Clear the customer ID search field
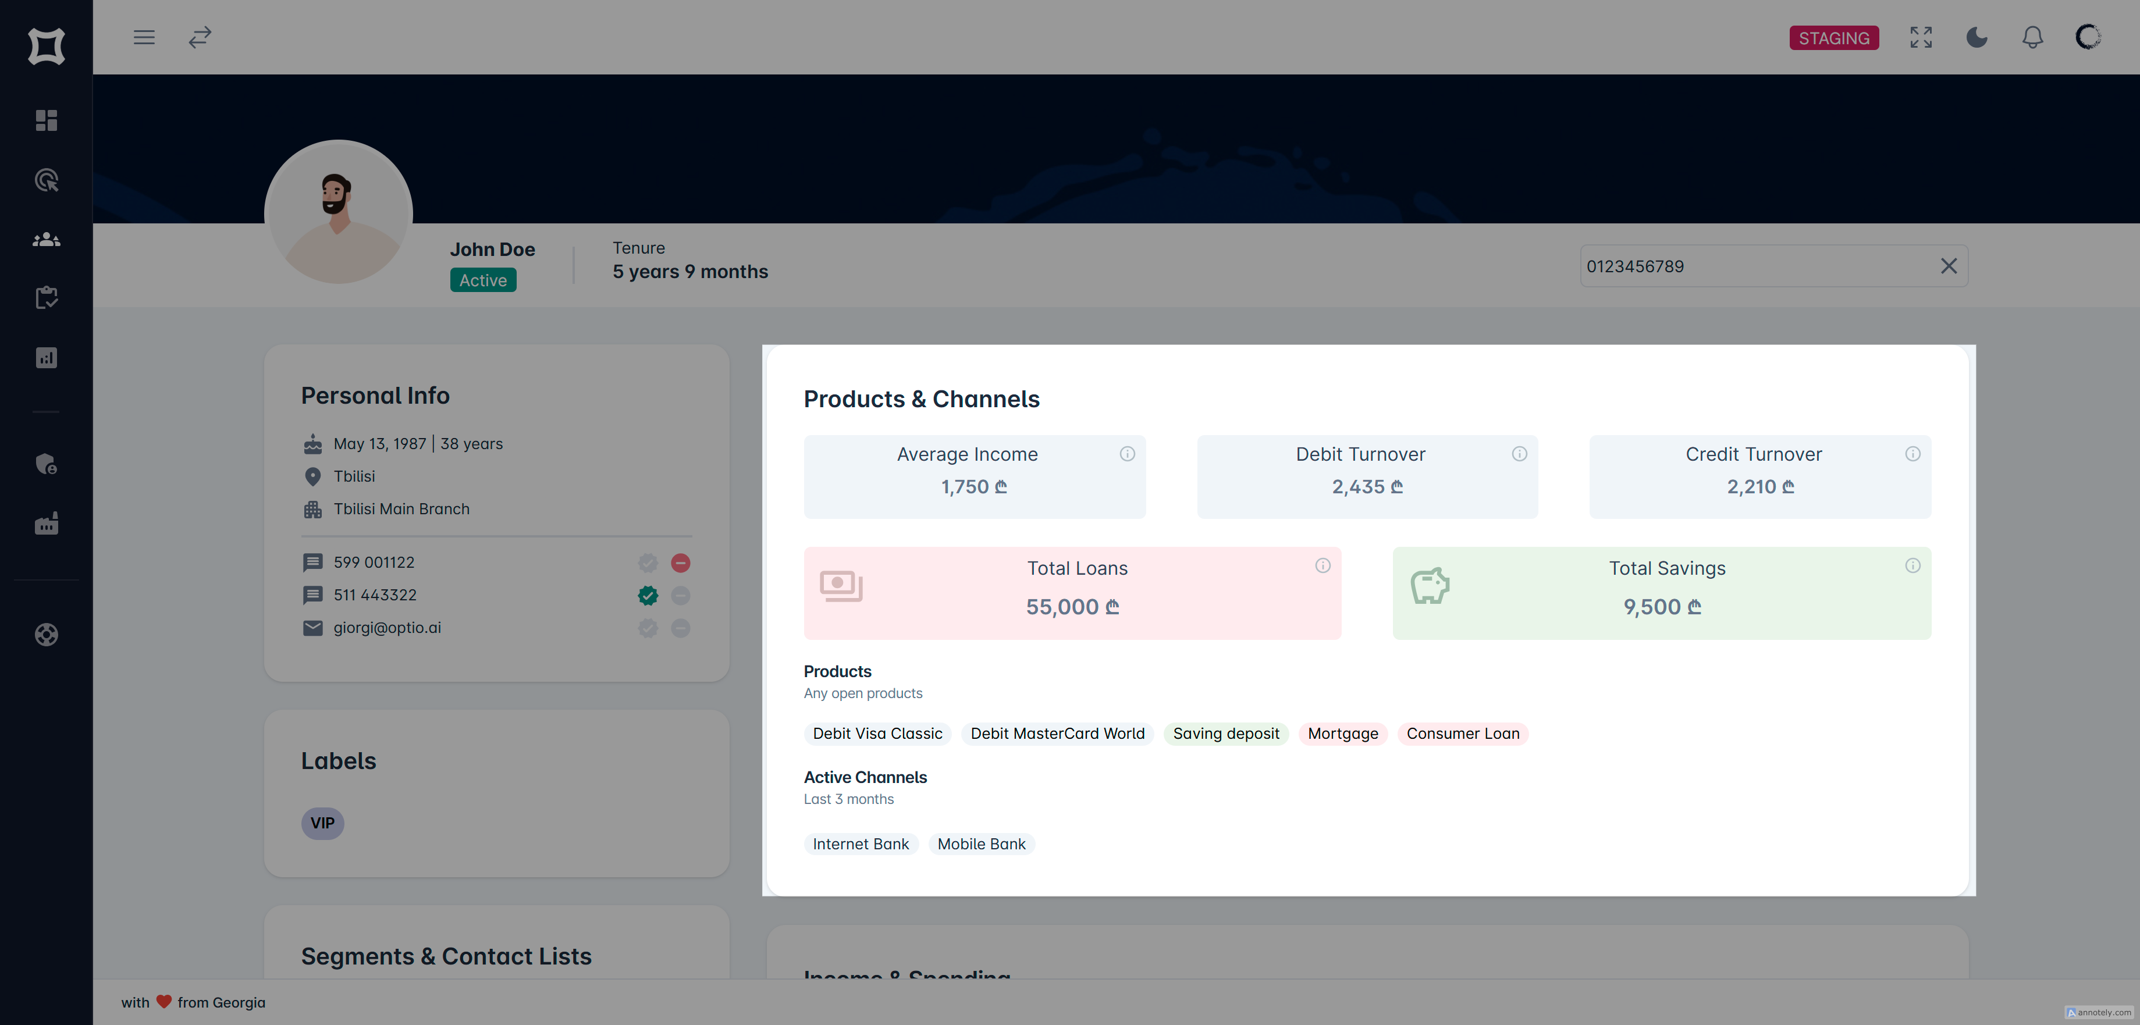The image size is (2140, 1025). (x=1948, y=266)
